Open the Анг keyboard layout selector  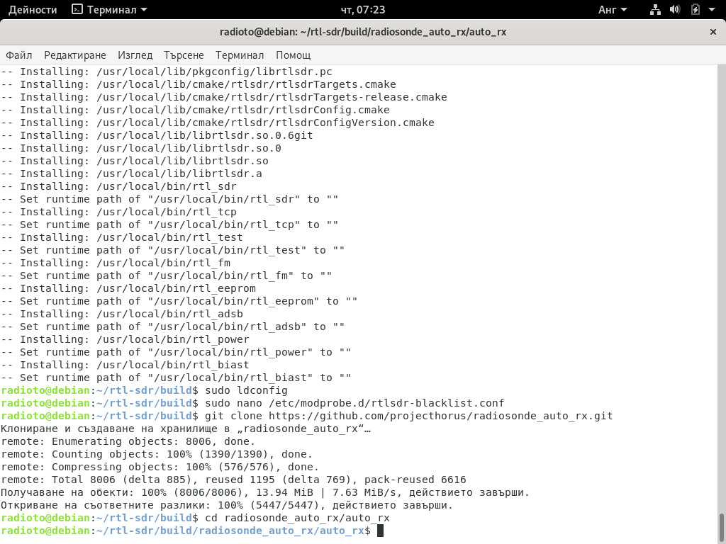pos(612,9)
